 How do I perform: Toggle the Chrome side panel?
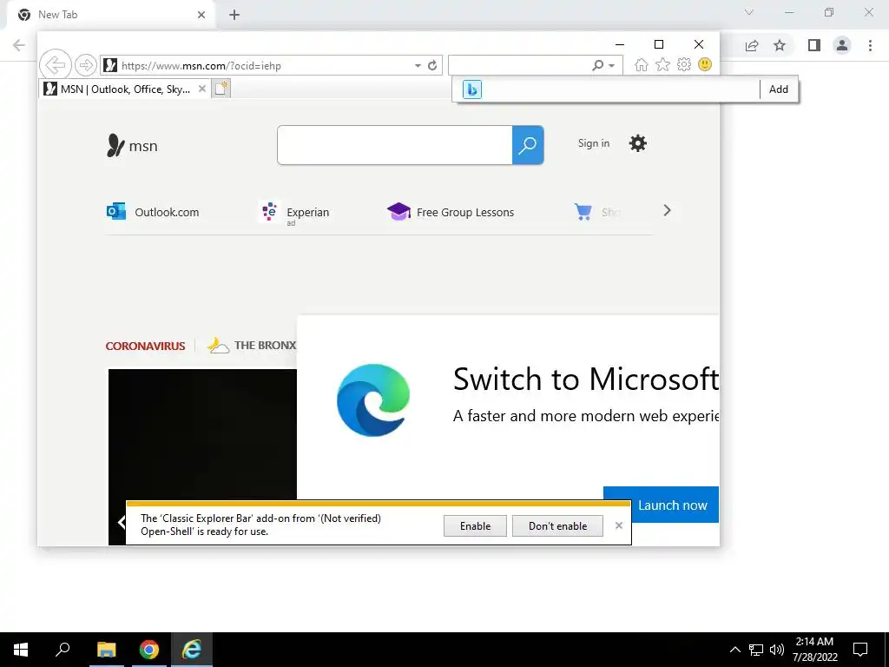click(x=814, y=45)
